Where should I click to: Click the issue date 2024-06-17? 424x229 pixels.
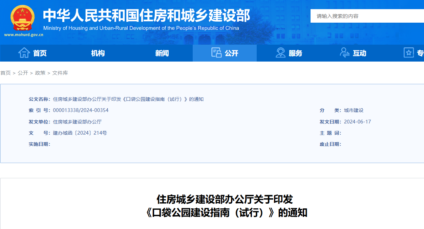coord(357,122)
